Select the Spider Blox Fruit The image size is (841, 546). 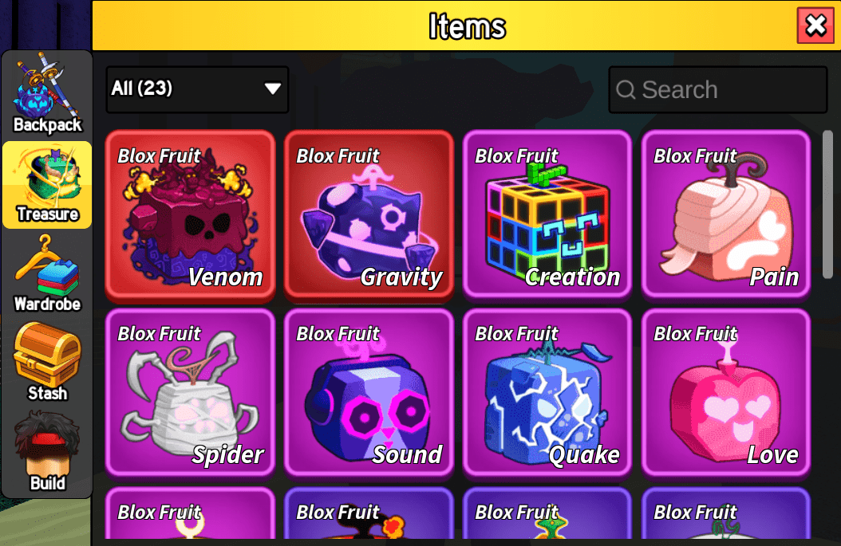coord(191,393)
